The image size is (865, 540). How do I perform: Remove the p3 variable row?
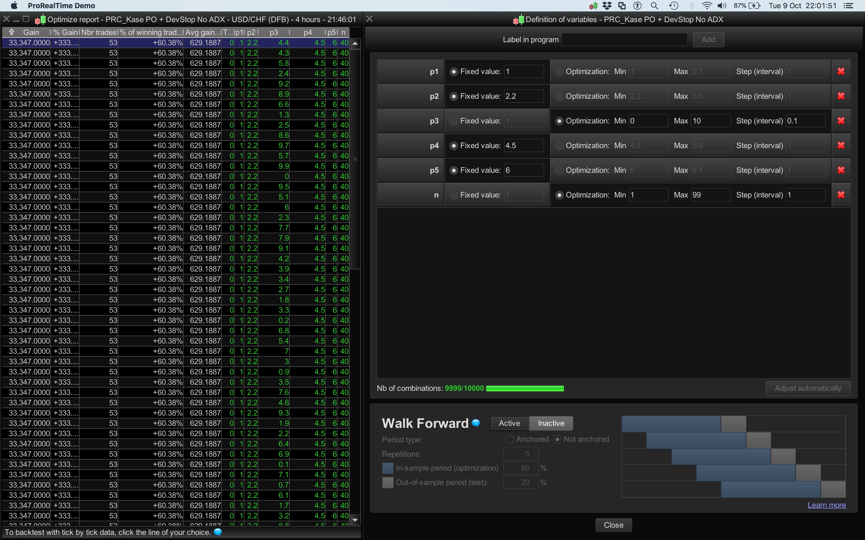(841, 121)
